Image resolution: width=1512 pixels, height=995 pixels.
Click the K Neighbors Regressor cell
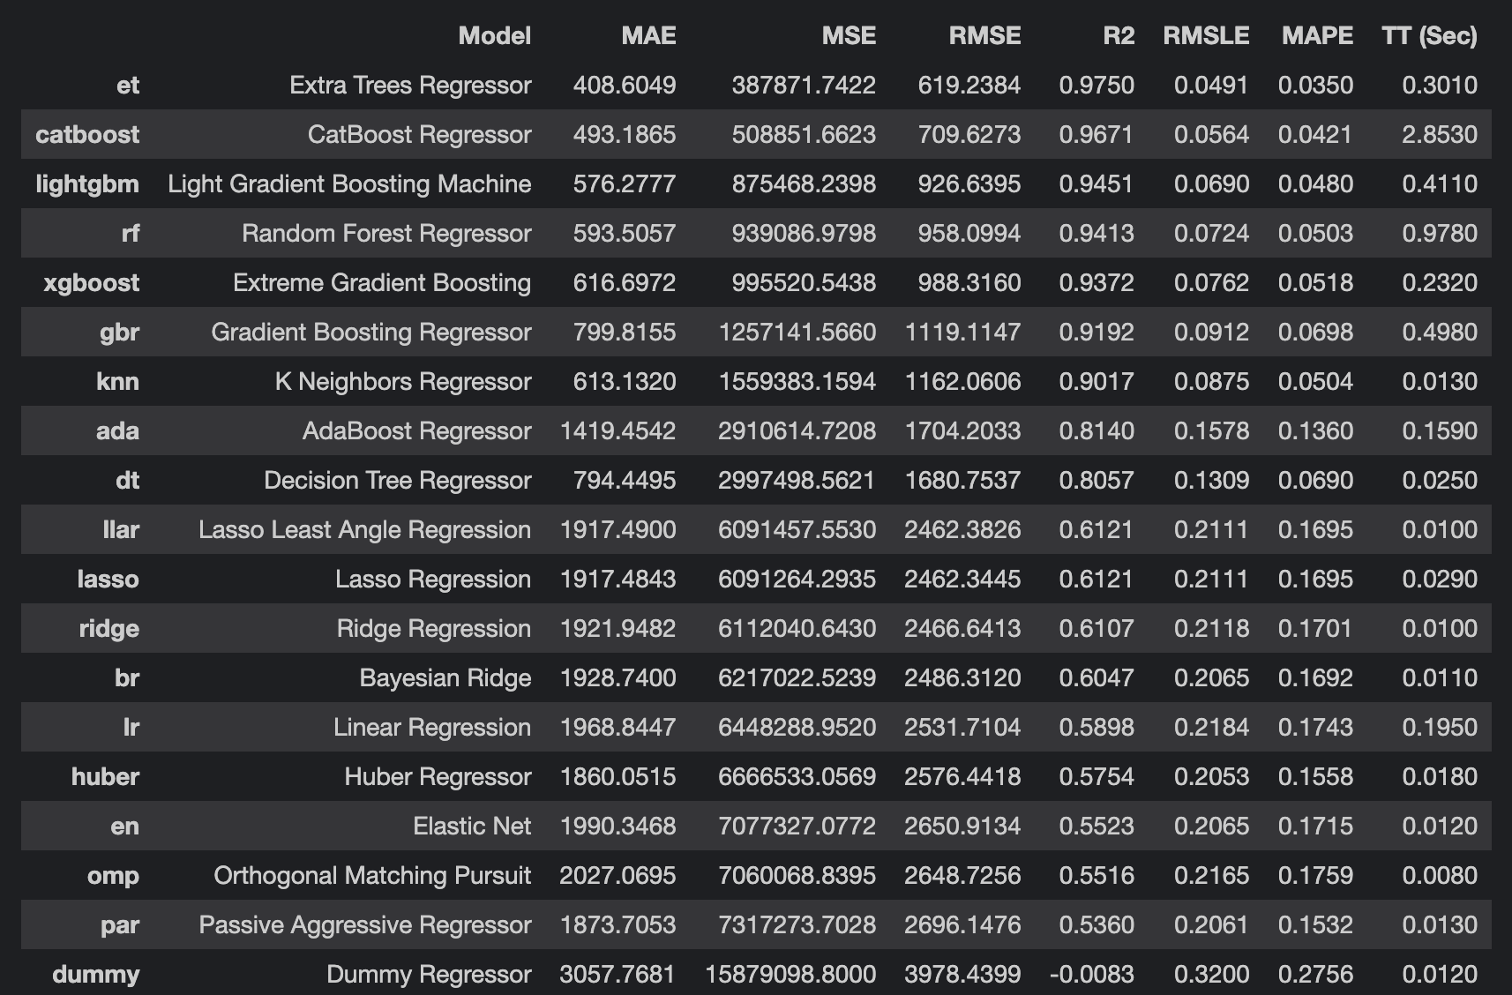point(403,381)
